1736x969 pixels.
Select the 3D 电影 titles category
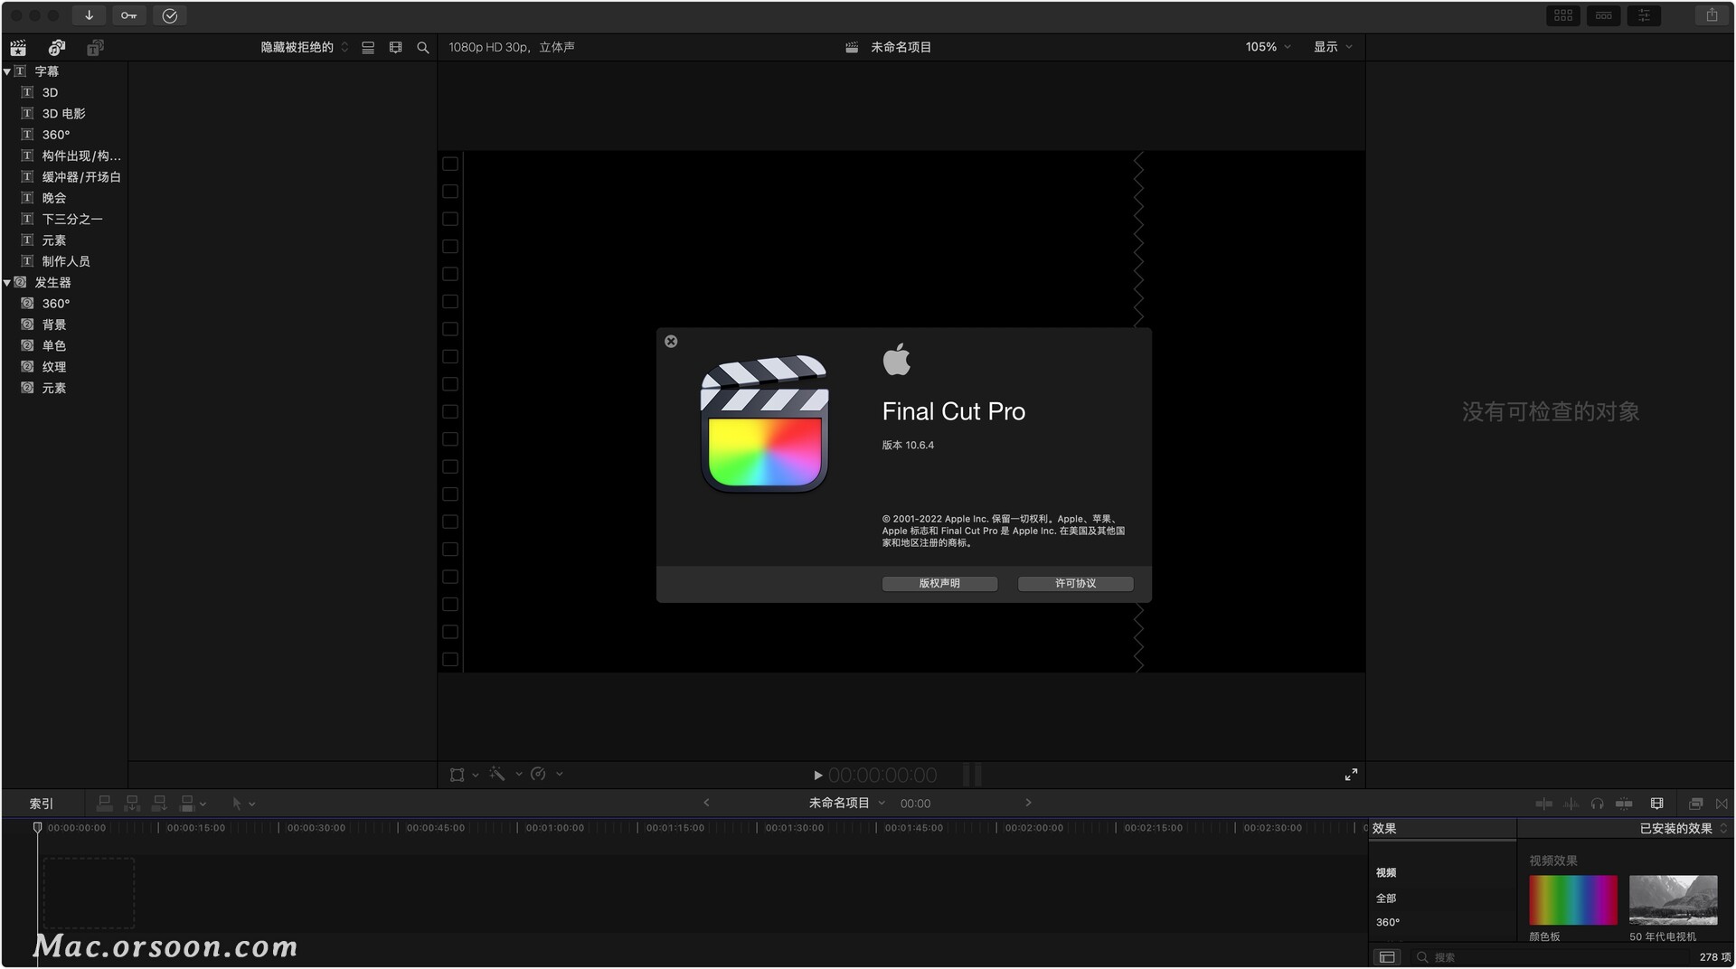coord(63,114)
